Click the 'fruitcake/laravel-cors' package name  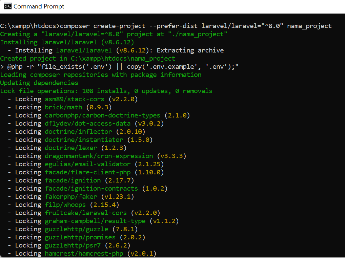[x=86, y=213]
